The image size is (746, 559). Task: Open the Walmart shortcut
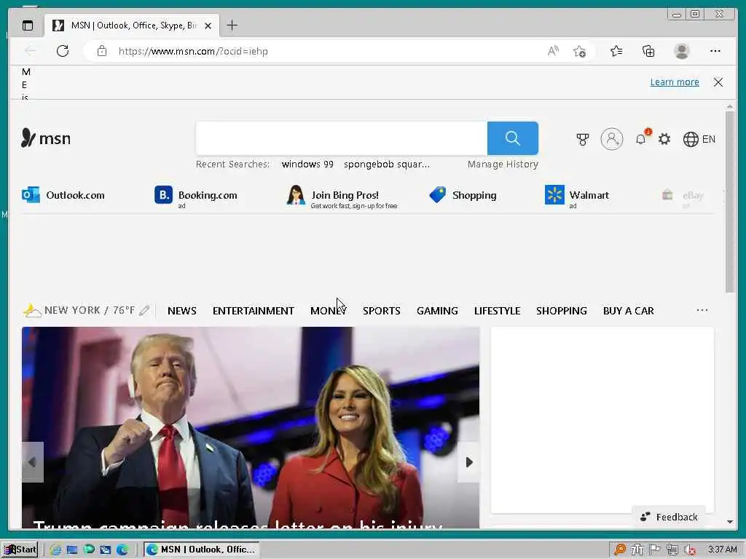tap(577, 196)
